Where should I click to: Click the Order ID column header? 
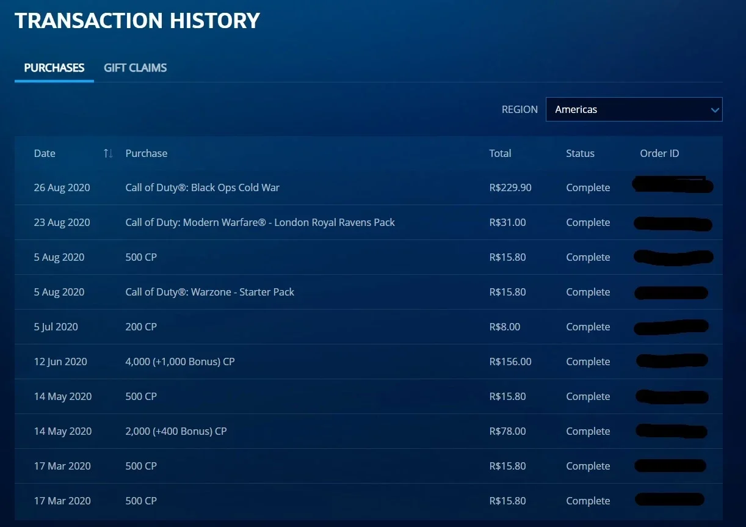(x=659, y=153)
